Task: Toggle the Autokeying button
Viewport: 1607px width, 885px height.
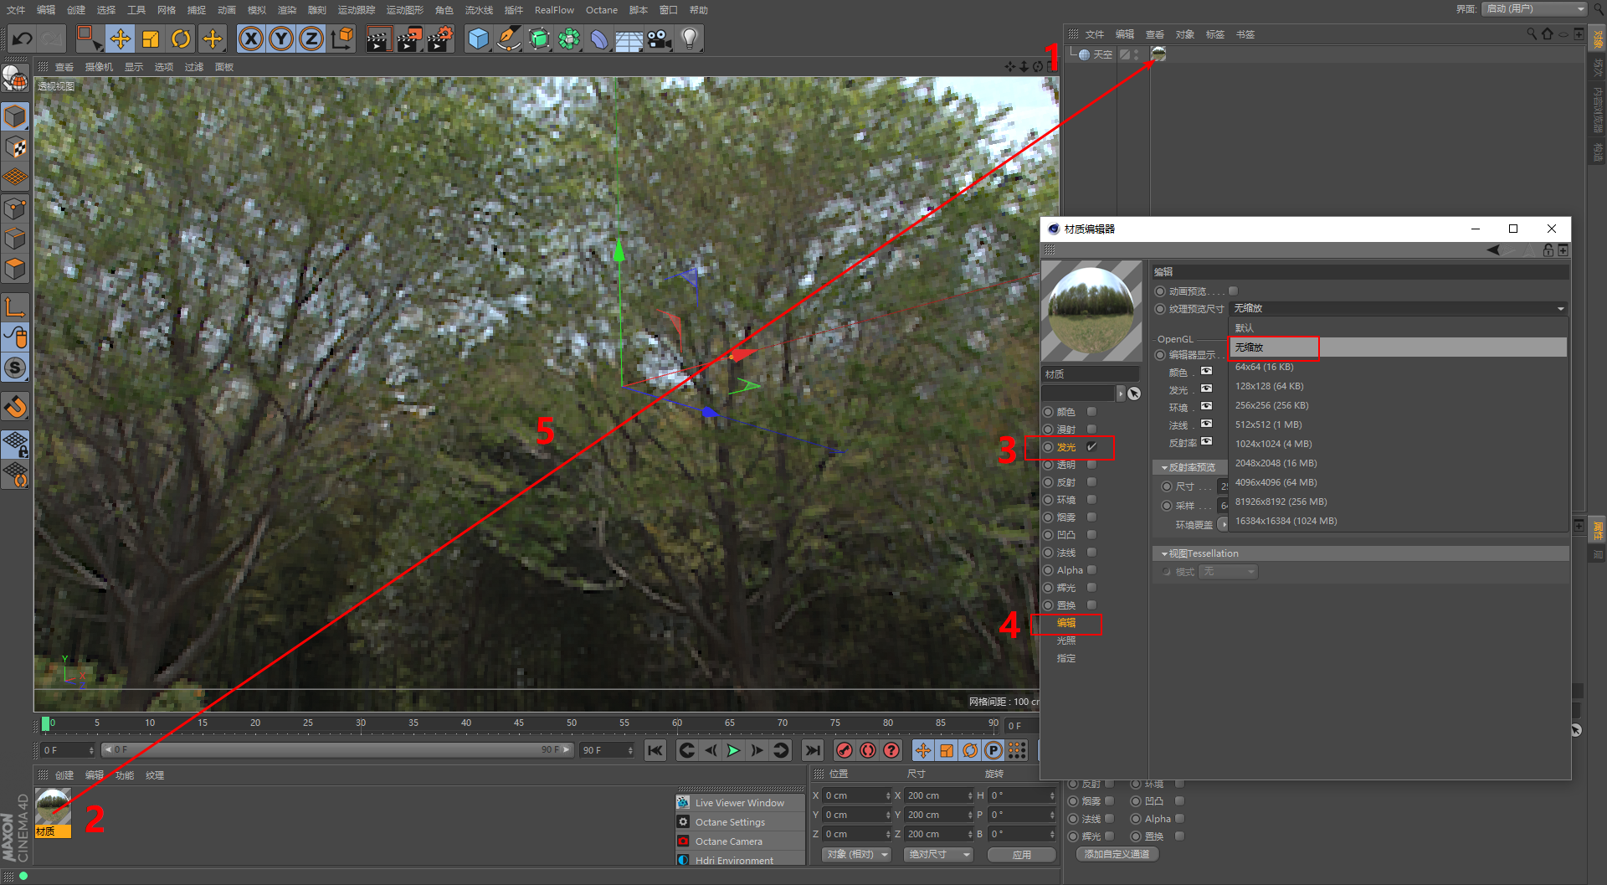Action: click(868, 750)
